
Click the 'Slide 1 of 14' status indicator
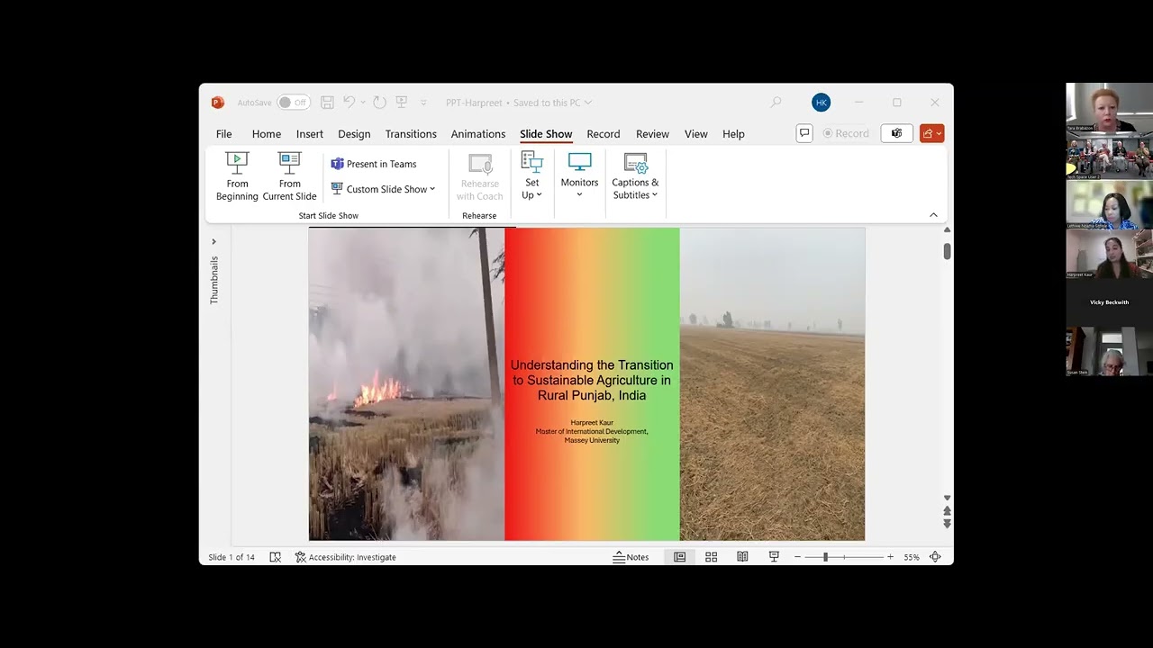232,557
